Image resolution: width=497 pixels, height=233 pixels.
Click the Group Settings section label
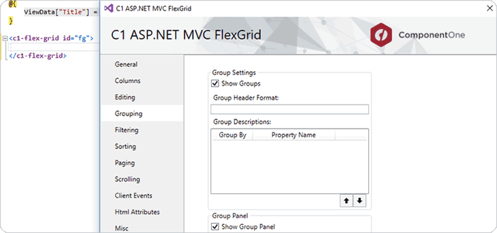click(234, 72)
